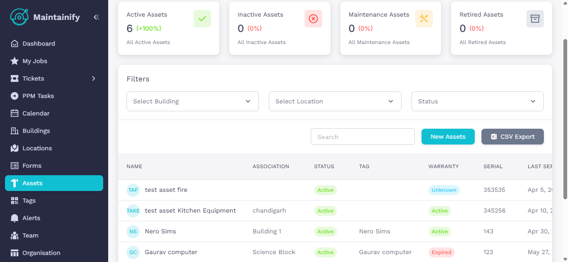Click the green checkmark Active Assets icon
The image size is (568, 262).
coord(202,19)
